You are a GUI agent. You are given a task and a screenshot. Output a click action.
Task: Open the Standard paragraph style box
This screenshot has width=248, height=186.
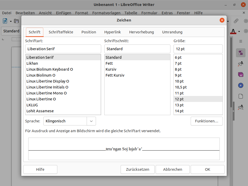[11, 31]
